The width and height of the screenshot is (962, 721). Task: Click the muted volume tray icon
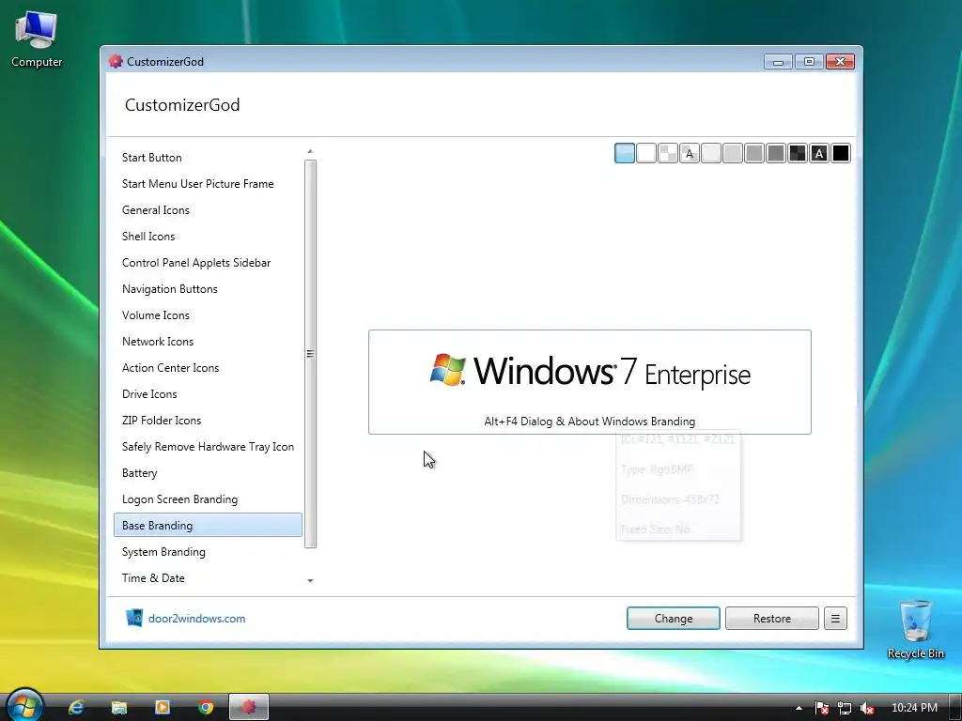(867, 708)
